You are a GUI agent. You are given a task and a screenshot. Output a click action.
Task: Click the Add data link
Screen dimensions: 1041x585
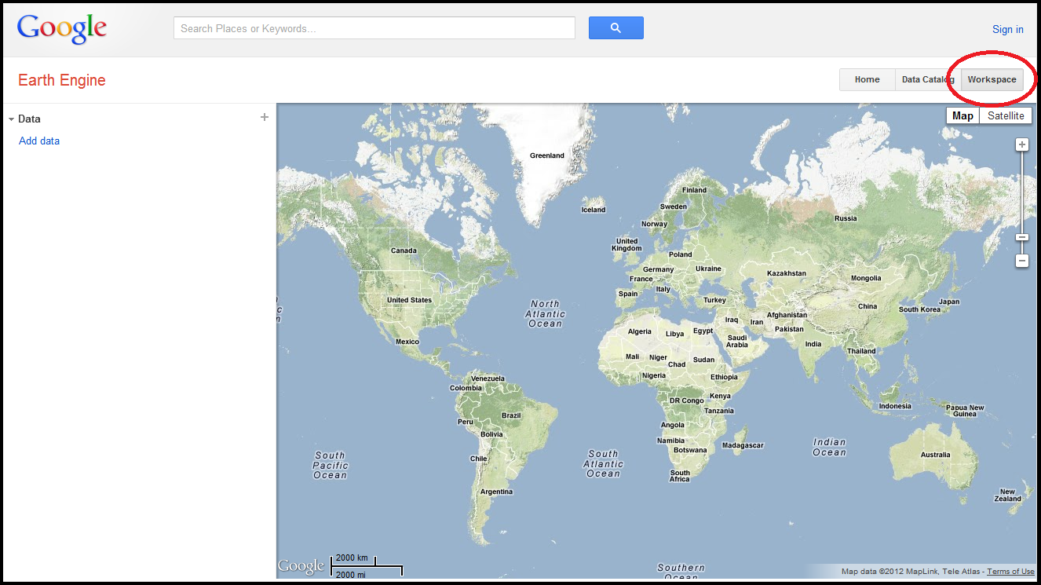(x=39, y=141)
